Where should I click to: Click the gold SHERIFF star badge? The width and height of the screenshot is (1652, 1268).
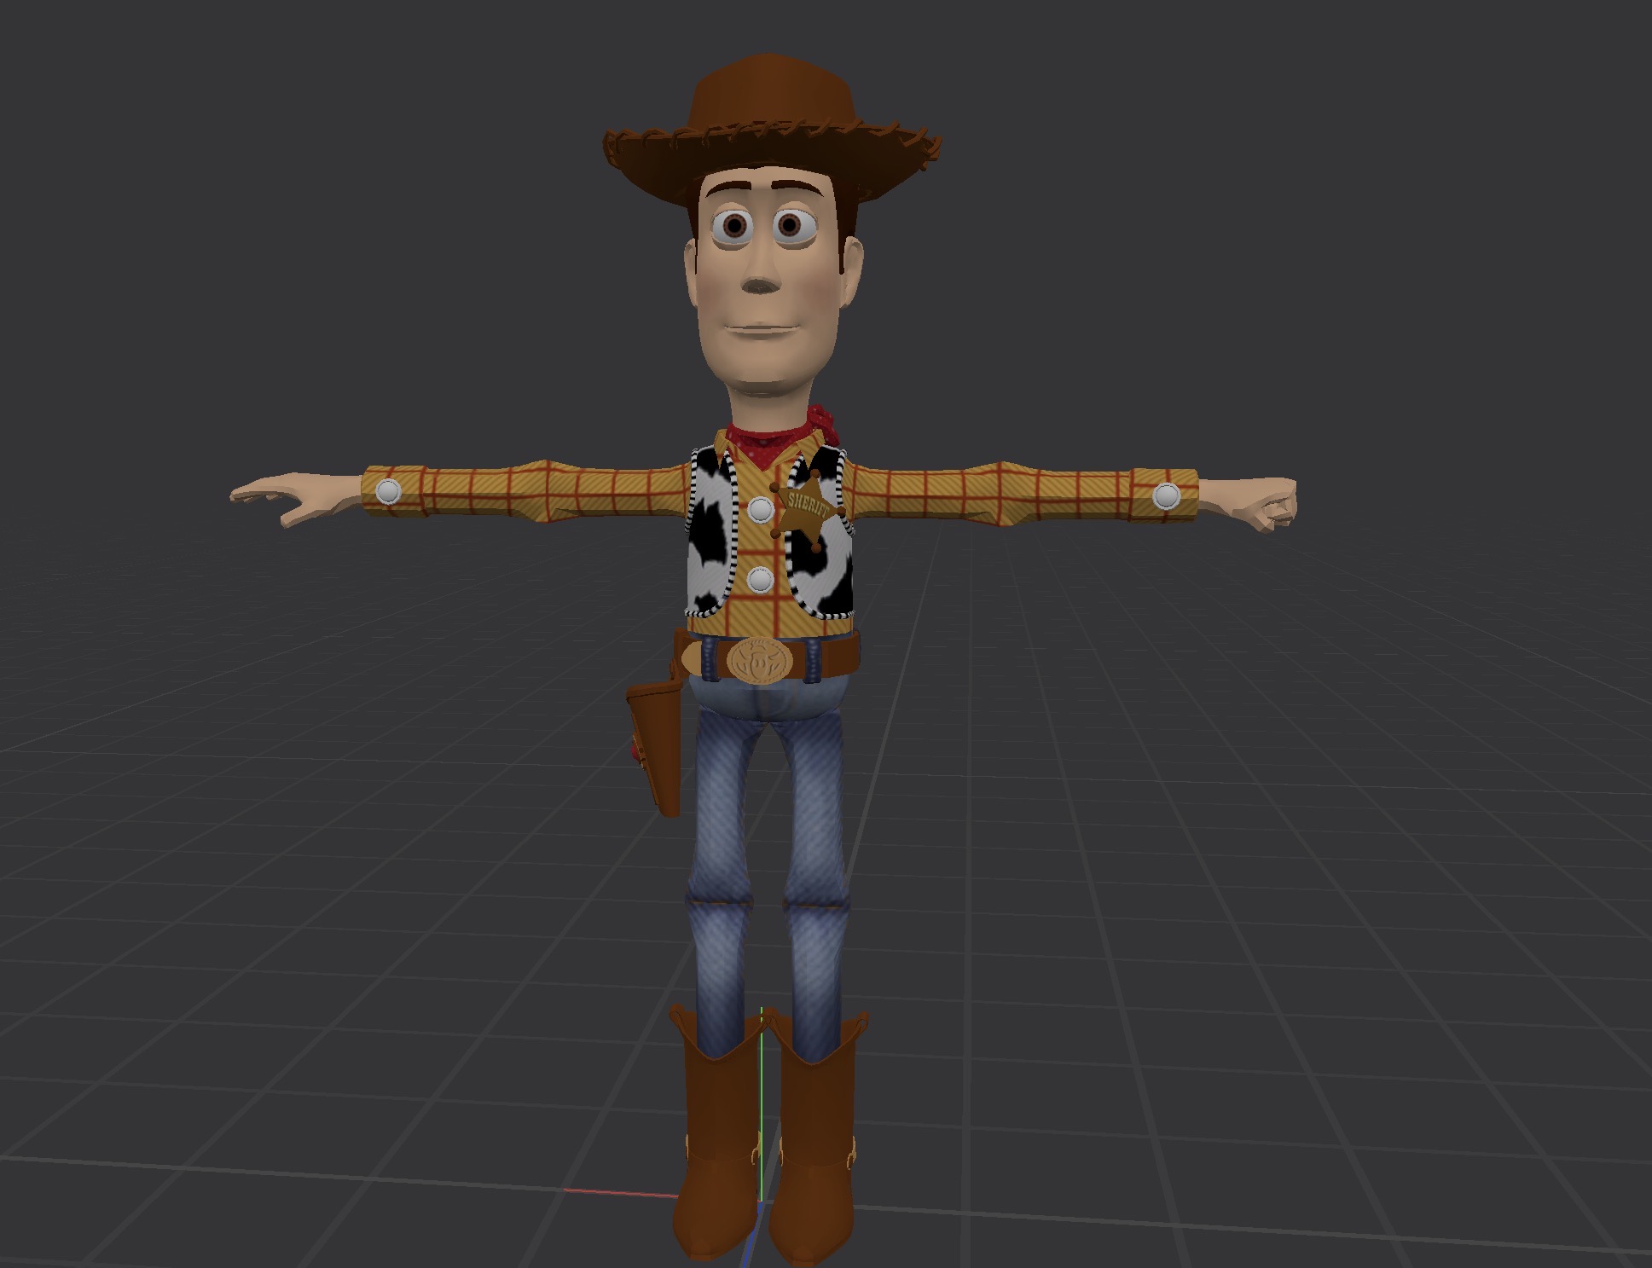pyautogui.click(x=806, y=509)
